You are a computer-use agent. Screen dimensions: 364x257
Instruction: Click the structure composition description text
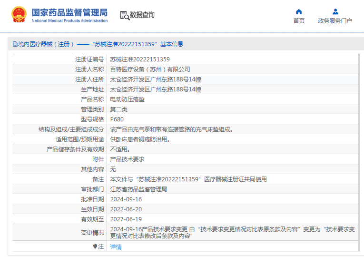pyautogui.click(x=171, y=129)
